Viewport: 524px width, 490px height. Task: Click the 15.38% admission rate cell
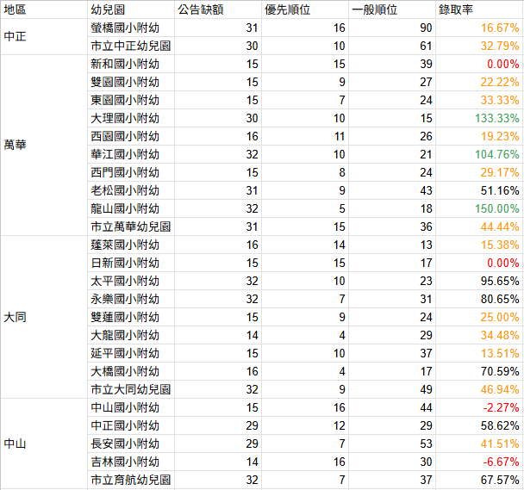coord(479,245)
